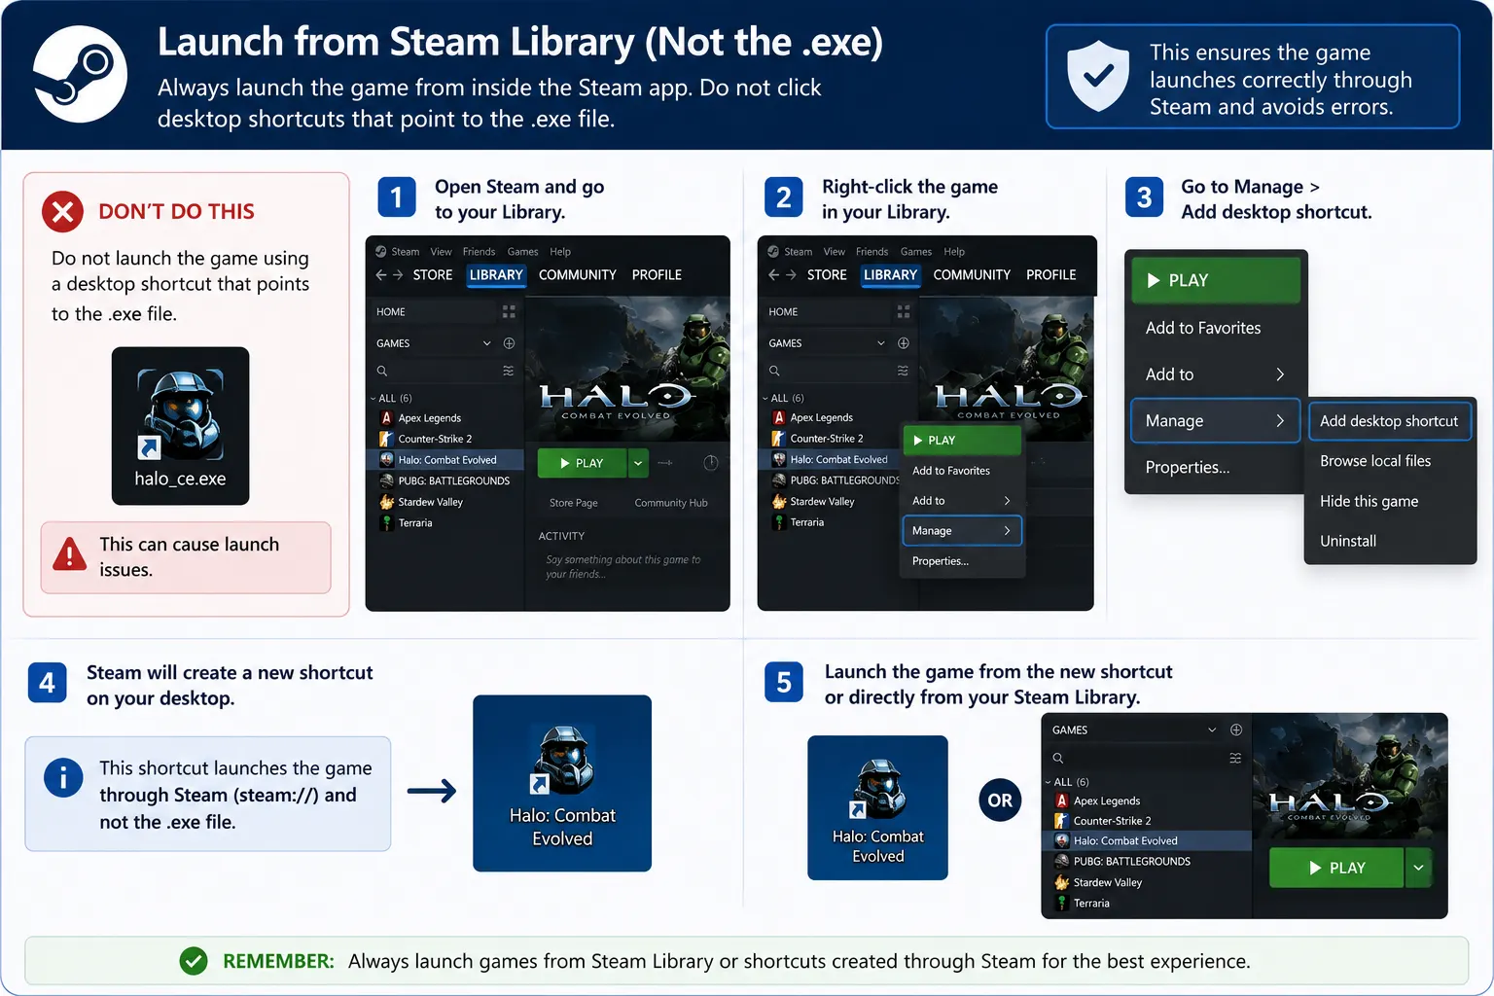Click Steam logo menu in step 2 window

coord(773,251)
